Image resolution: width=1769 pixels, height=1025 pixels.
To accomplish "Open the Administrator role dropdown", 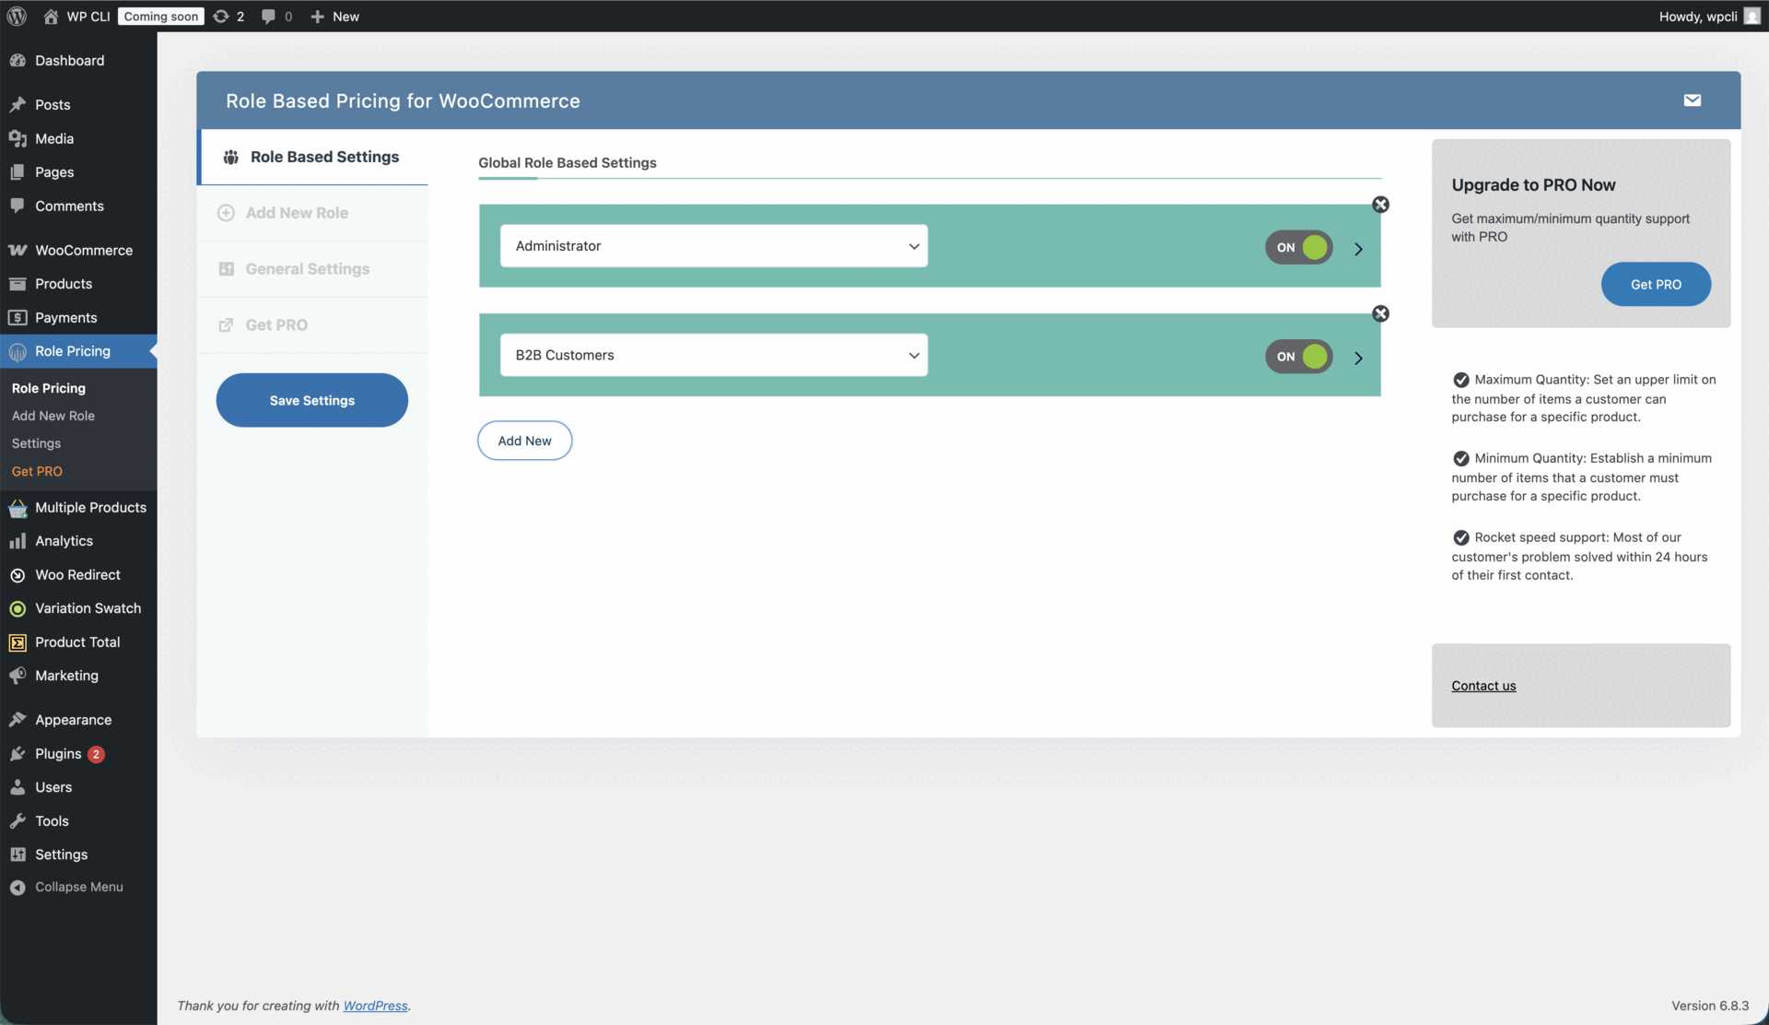I will (713, 246).
